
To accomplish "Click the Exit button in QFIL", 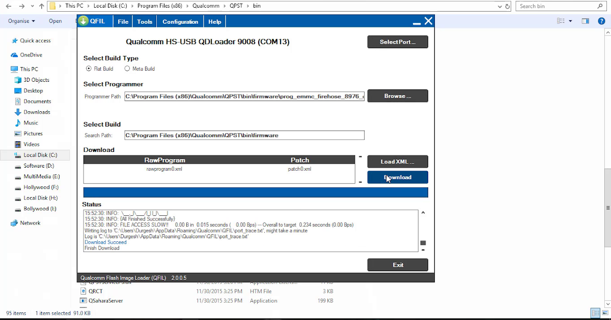I will [398, 265].
